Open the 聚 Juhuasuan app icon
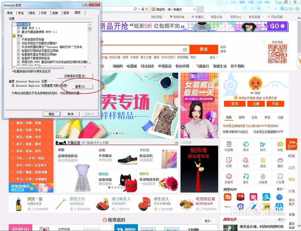This screenshot has width=301, height=231. click(x=253, y=197)
